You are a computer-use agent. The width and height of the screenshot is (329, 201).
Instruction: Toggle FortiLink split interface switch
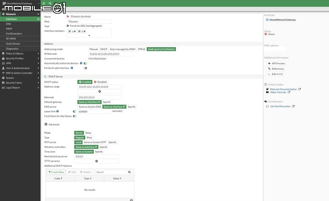tap(85, 68)
